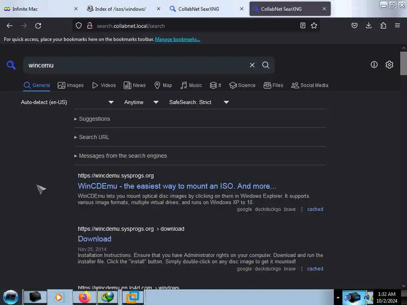Image resolution: width=407 pixels, height=305 pixels.
Task: Submit search with the magnifier button
Action: click(266, 65)
